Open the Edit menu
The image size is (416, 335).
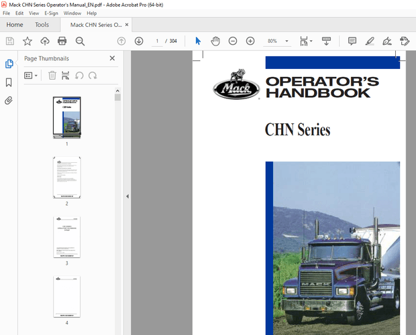click(19, 13)
